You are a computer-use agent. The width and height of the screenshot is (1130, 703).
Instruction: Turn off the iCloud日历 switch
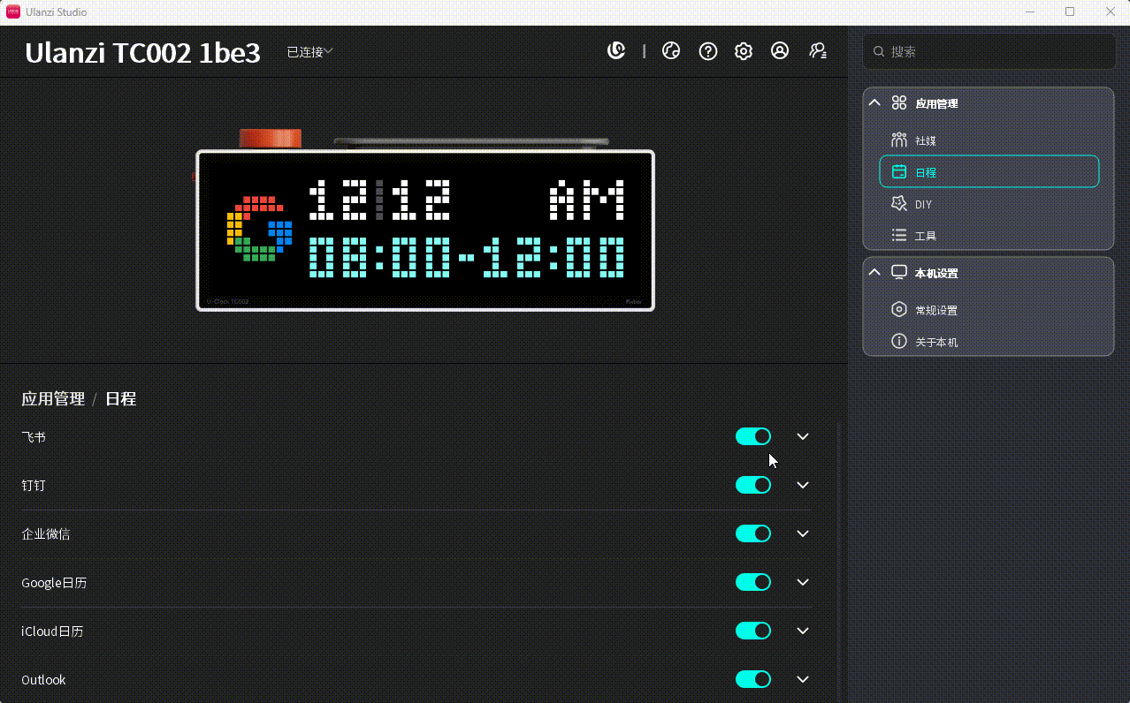pos(753,631)
